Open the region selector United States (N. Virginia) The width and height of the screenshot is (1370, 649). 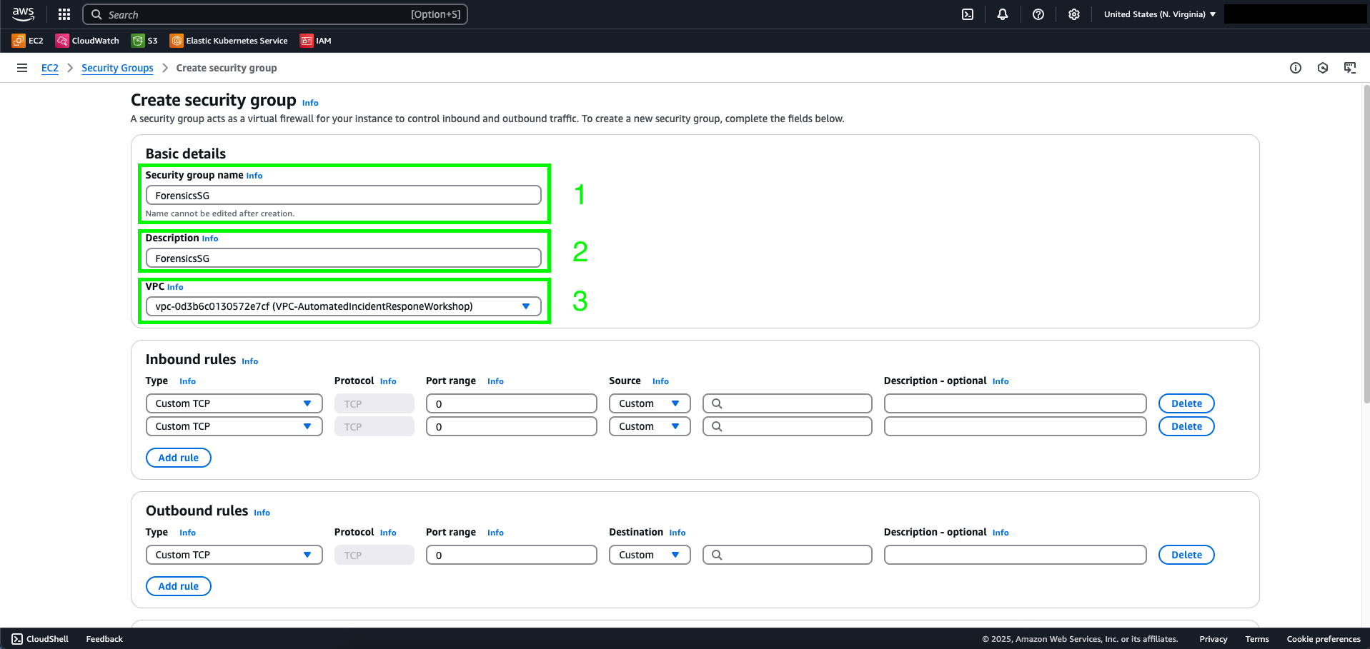pyautogui.click(x=1159, y=14)
